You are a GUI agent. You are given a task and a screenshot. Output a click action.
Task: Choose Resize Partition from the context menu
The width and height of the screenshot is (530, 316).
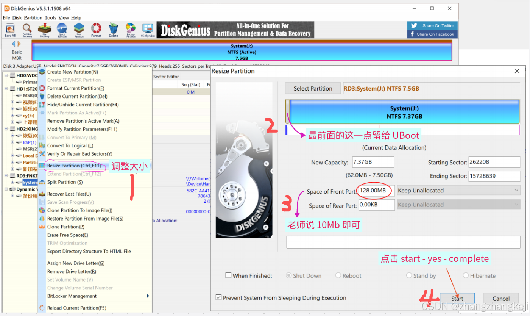pyautogui.click(x=95, y=166)
